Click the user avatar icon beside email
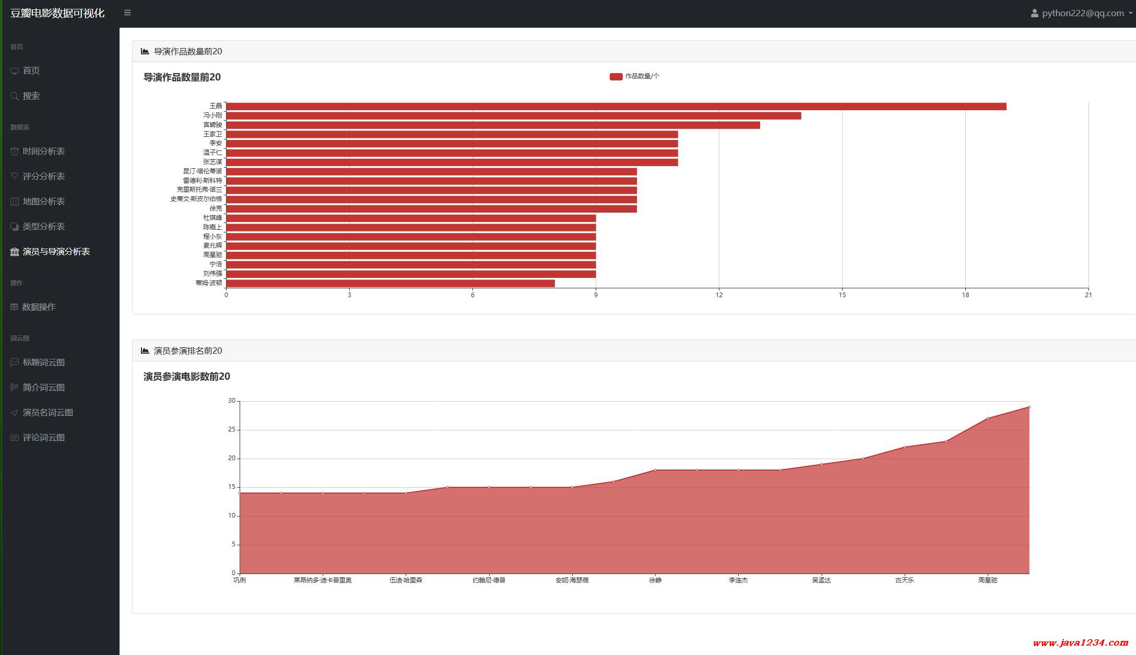Screen dimensions: 1136x655 tap(1034, 14)
